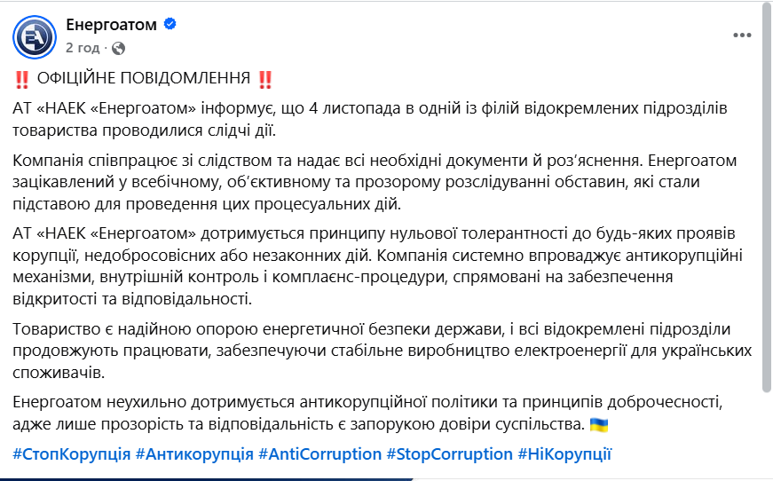
Task: Click the Енергоатом page name
Action: pos(113,25)
